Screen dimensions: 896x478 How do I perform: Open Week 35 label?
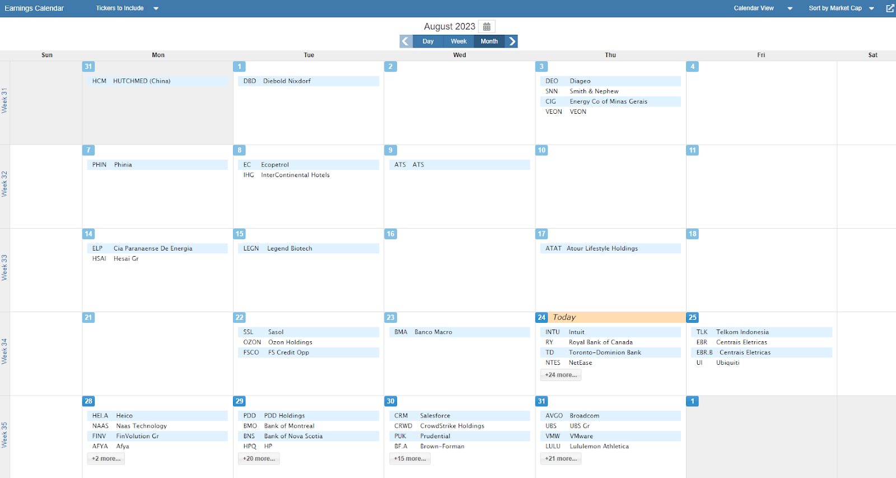(4, 435)
